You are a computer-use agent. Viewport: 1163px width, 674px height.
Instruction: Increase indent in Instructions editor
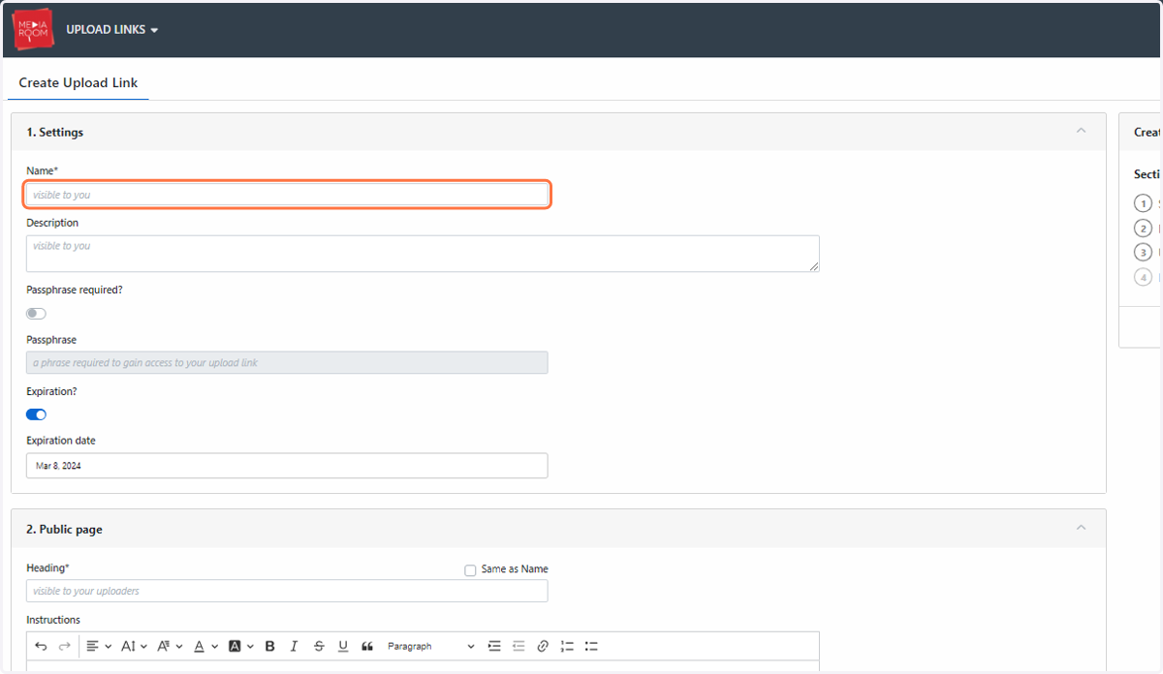click(x=494, y=646)
